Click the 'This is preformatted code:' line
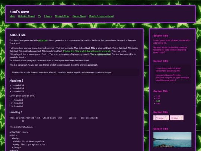This screenshot has width=201, height=151. [21, 127]
